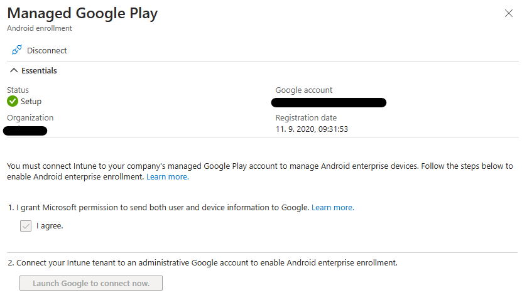This screenshot has height=300, width=522.
Task: Click the redacted Google account value
Action: [x=329, y=102]
